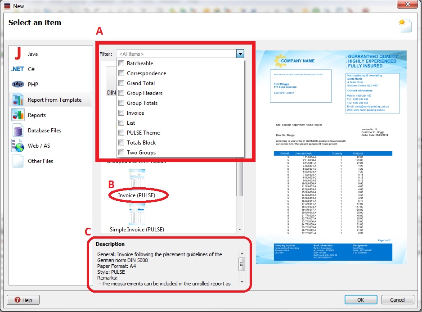
Task: Open the Web / AS globe icon
Action: point(18,146)
